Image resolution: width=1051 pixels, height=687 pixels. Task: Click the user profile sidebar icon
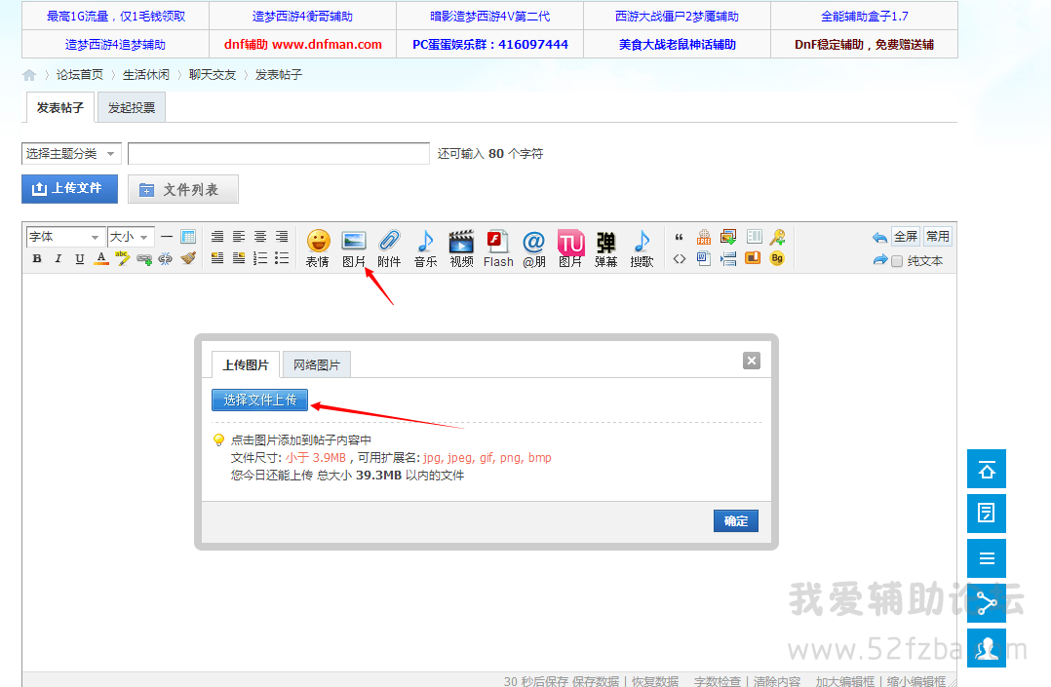pyautogui.click(x=987, y=648)
